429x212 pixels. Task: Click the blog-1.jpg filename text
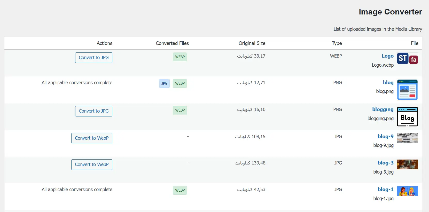tap(383, 199)
